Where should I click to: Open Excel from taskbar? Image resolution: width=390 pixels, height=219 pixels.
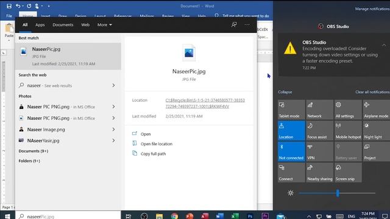[x=235, y=216]
